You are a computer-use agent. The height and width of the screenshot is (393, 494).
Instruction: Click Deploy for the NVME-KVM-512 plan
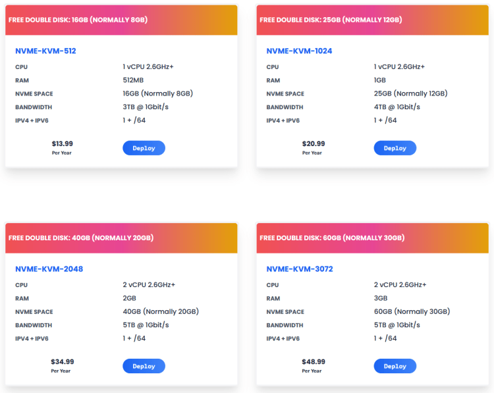144,148
